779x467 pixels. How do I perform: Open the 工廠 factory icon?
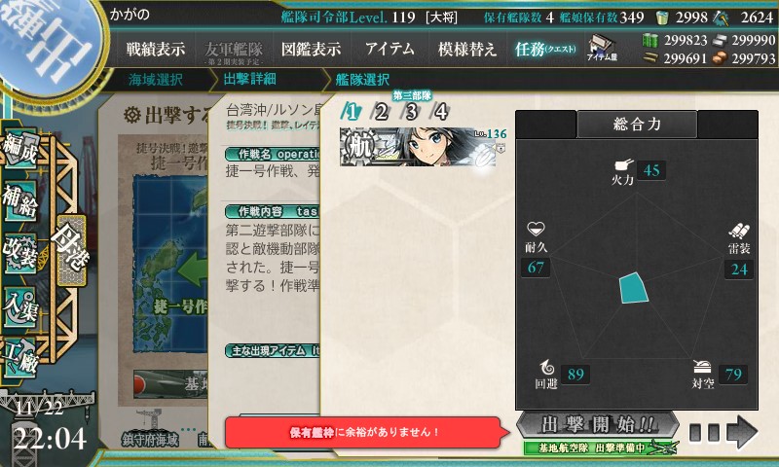(x=19, y=357)
